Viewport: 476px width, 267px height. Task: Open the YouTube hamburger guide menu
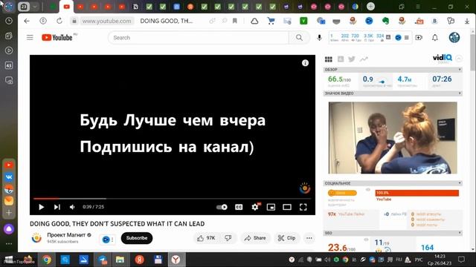click(30, 38)
